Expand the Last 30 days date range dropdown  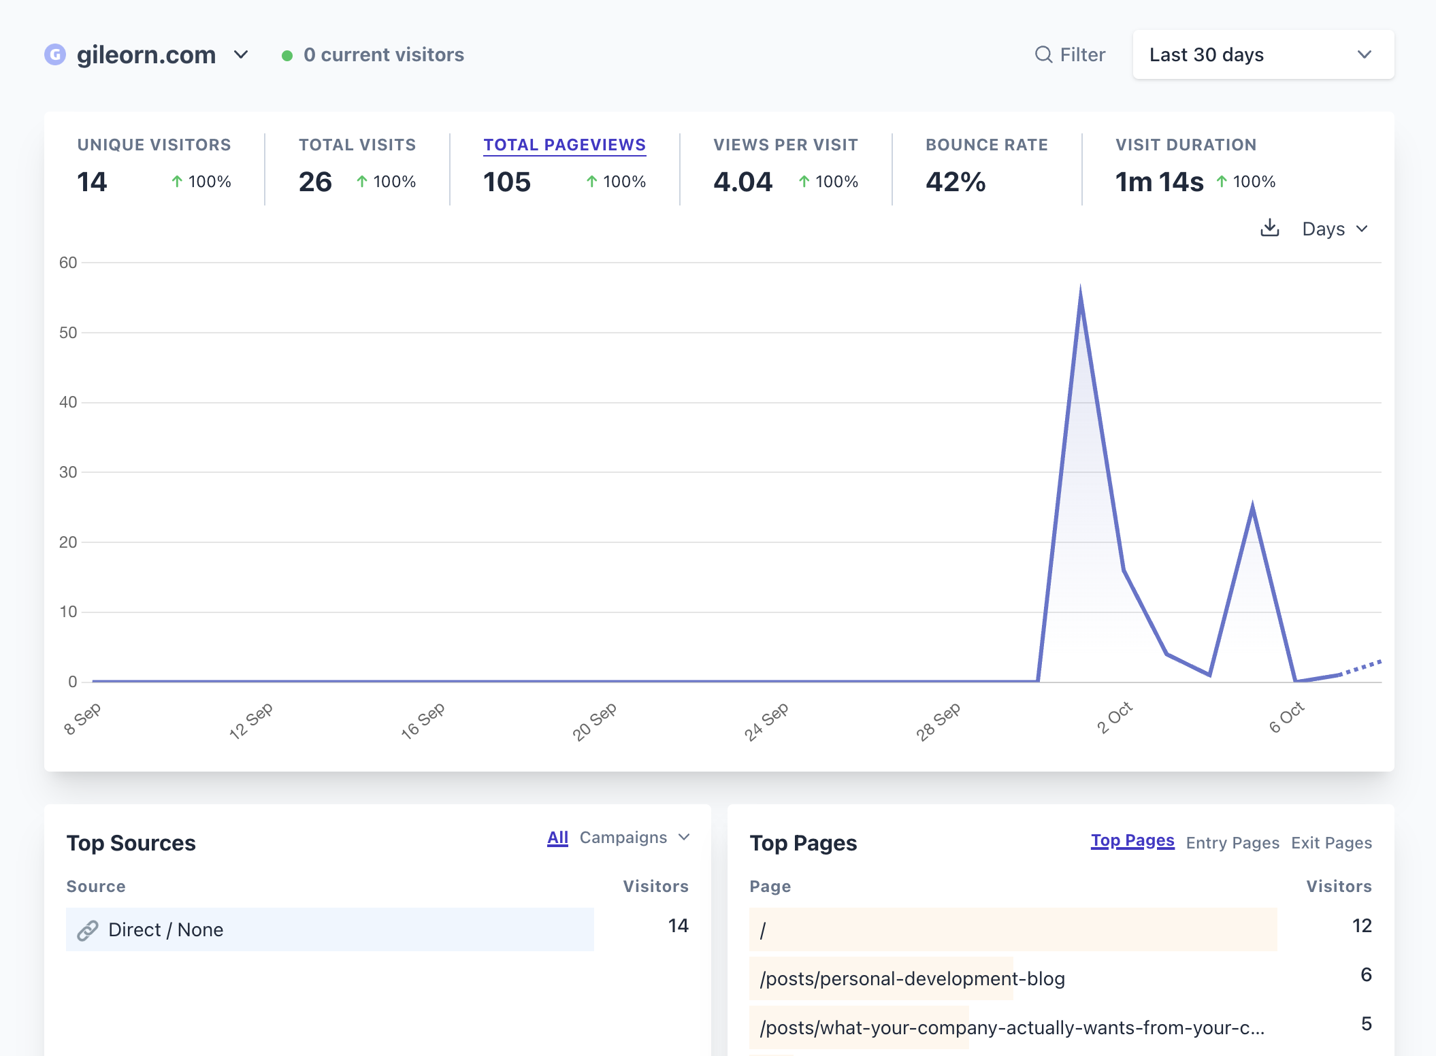point(1263,54)
